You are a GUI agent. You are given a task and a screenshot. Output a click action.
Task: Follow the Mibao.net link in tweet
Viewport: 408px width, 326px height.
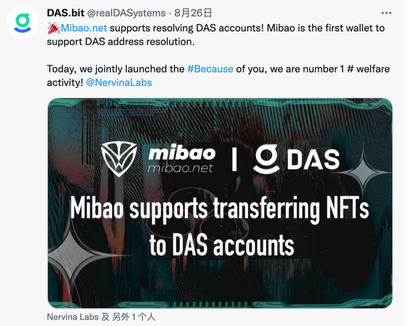(x=84, y=28)
